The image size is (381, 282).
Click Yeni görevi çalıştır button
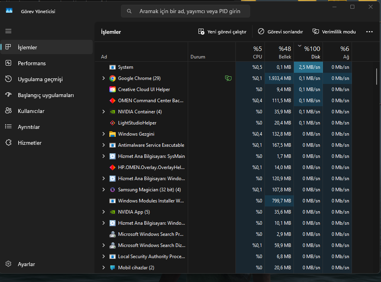click(222, 31)
